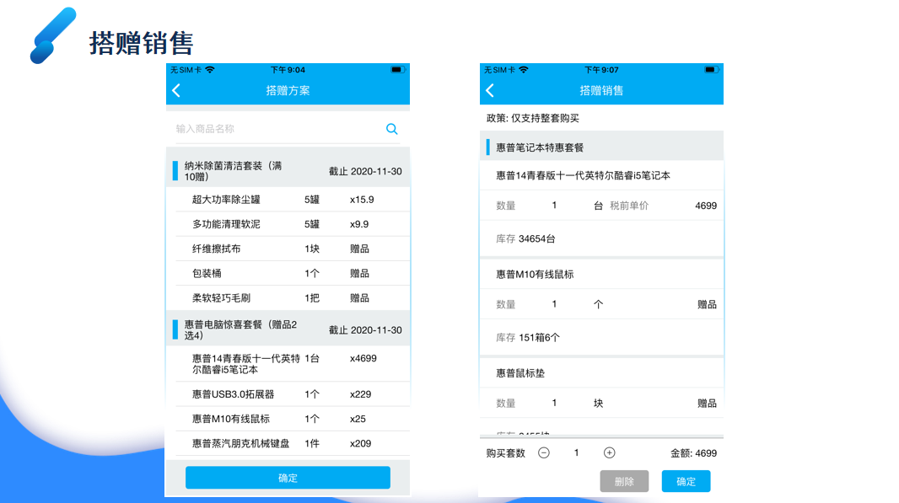899x503 pixels.
Task: Click the plus icon to increase 购买套数
Action: [x=609, y=452]
